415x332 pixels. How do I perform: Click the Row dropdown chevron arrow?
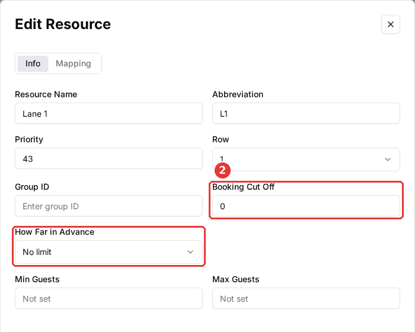(388, 159)
